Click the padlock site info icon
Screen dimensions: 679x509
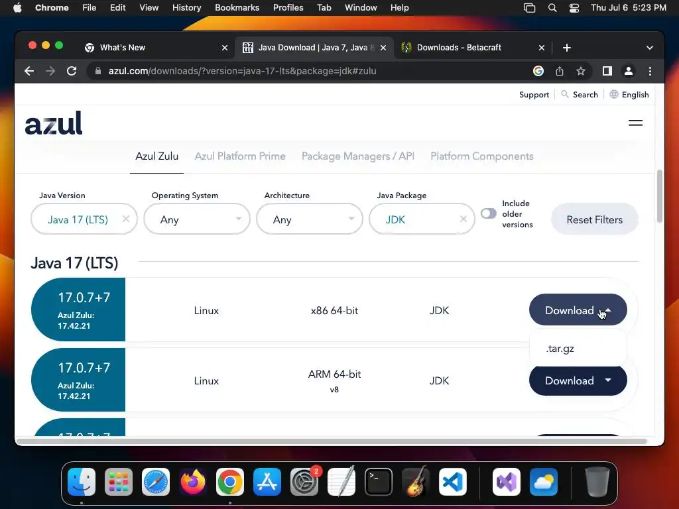[x=98, y=71]
